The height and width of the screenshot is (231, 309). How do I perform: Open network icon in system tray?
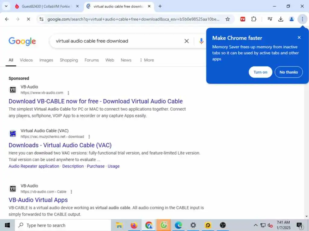(263, 225)
